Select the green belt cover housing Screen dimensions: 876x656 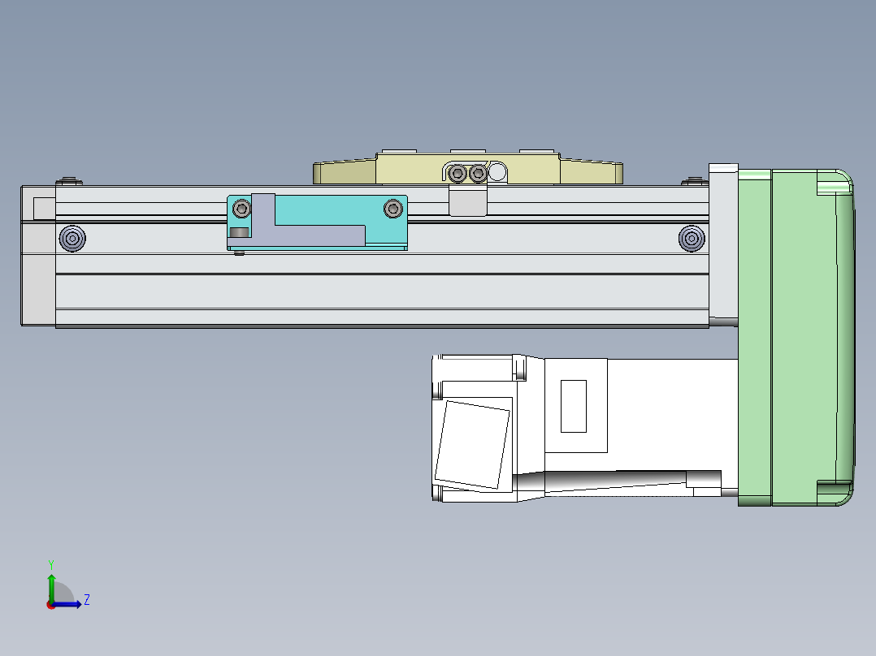point(796,338)
